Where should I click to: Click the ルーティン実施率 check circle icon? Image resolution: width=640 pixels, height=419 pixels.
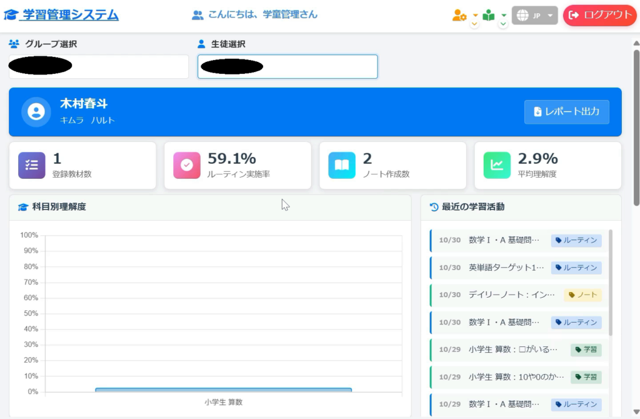pyautogui.click(x=186, y=165)
